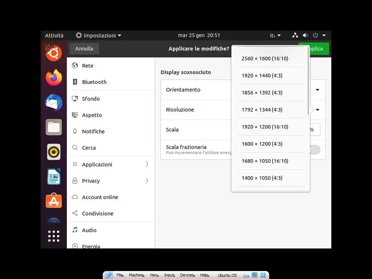The height and width of the screenshot is (279, 372).
Task: Select resolution 1400 × 1050 (4:3)
Action: [271, 178]
